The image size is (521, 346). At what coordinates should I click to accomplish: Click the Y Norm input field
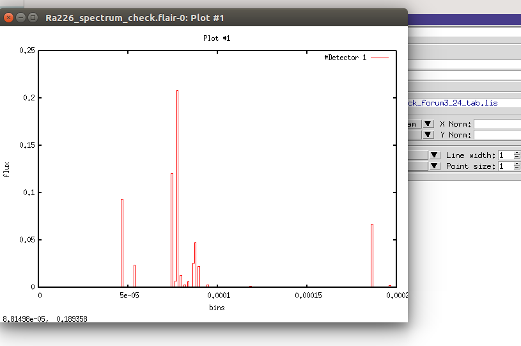[497, 134]
